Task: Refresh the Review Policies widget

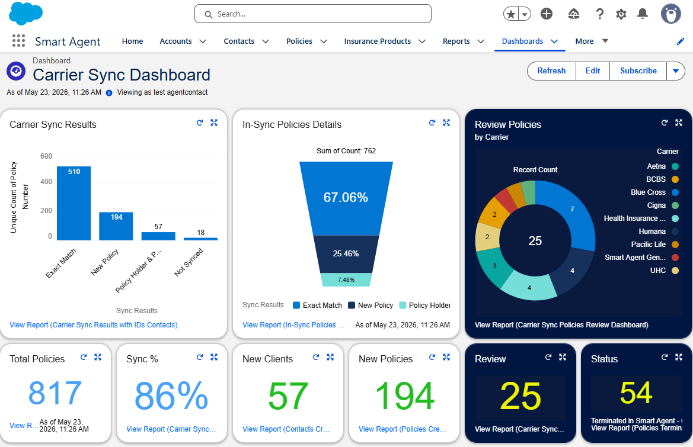Action: point(665,123)
